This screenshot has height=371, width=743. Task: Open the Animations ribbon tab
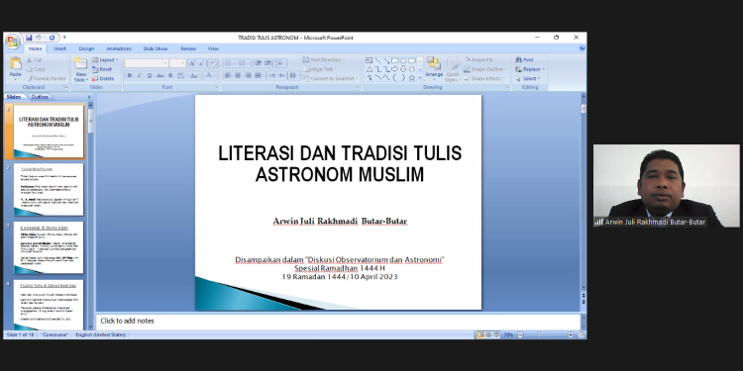point(119,48)
